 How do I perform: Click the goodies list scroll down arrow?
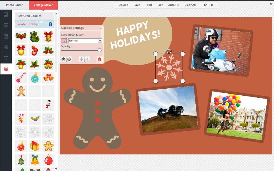(56, 169)
